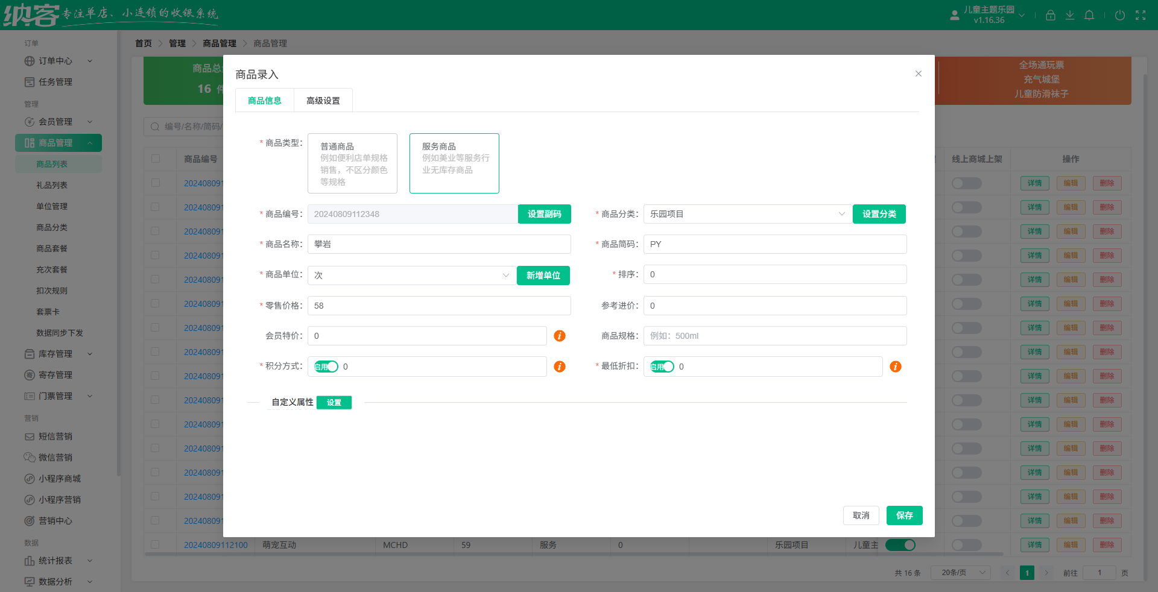Viewport: 1158px width, 592px height.
Task: Check the row checkbox for 20240809112100
Action: (x=156, y=544)
